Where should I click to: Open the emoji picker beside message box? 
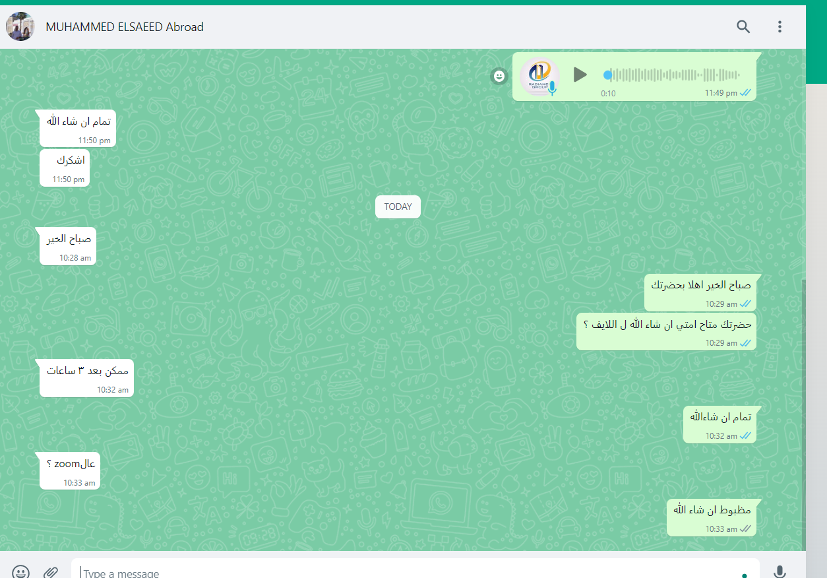point(21,572)
